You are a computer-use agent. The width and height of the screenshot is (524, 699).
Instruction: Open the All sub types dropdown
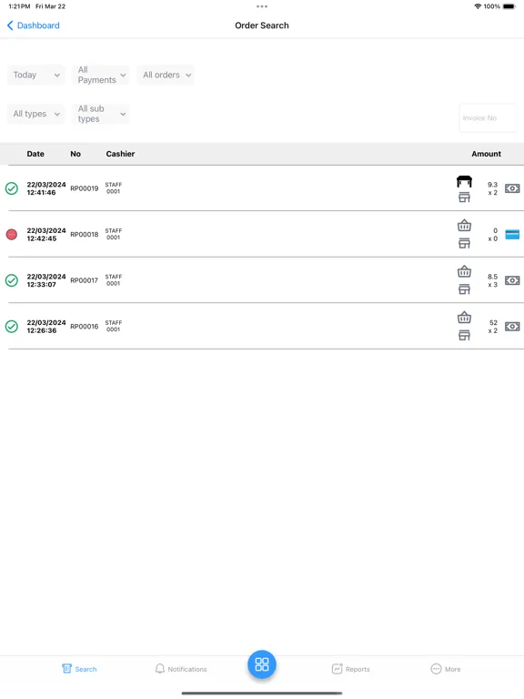coord(101,114)
